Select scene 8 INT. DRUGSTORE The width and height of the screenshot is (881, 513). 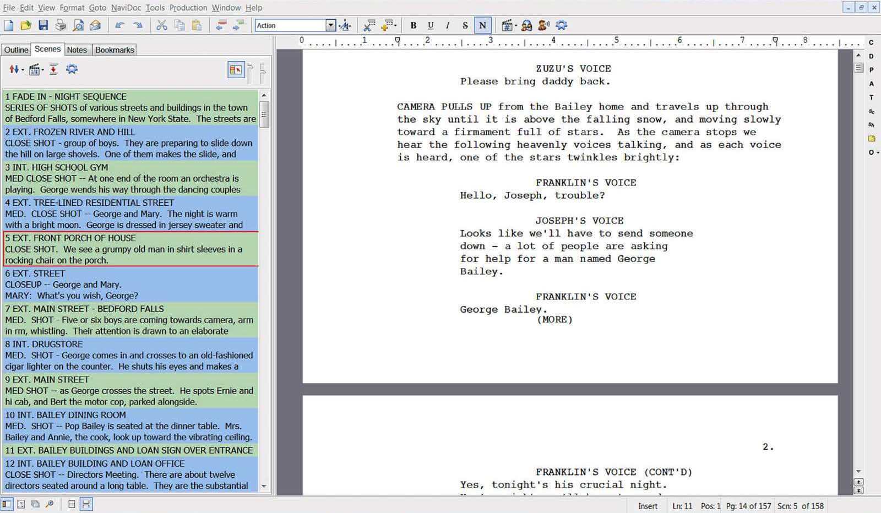(x=131, y=355)
